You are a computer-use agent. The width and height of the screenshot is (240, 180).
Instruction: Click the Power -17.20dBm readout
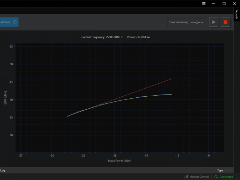[138, 37]
